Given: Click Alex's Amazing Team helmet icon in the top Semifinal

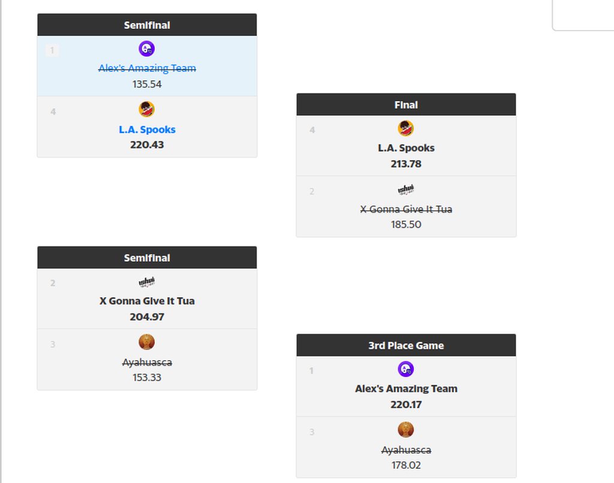Looking at the screenshot, I should (x=146, y=49).
